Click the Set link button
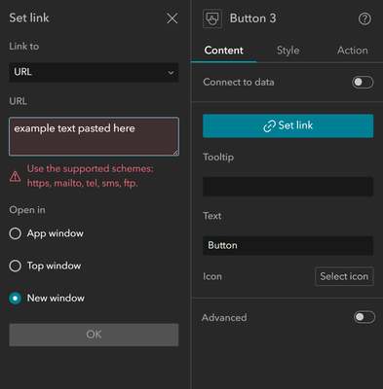This screenshot has width=383, height=389. (x=287, y=125)
